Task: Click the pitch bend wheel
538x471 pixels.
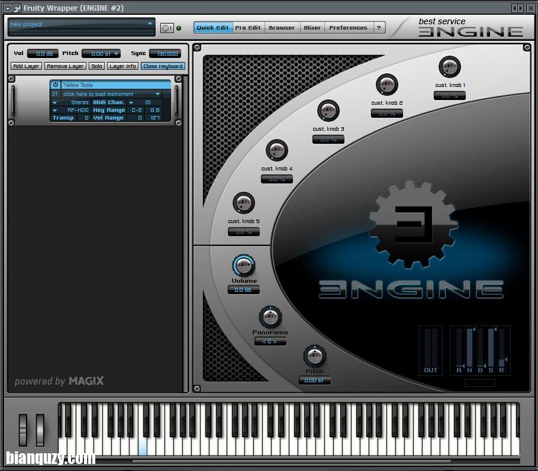Action: coord(23,430)
